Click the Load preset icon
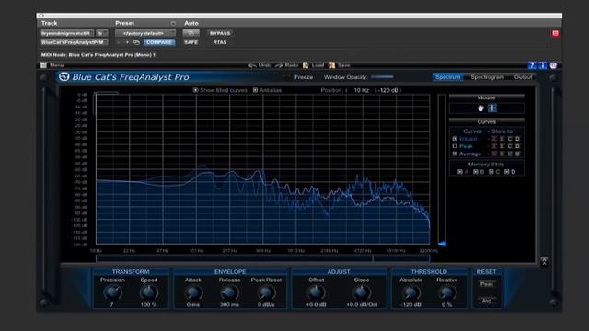589x331 pixels. (306, 65)
